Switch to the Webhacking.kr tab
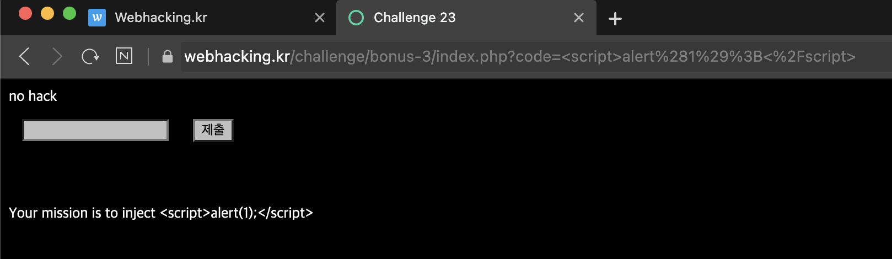Image resolution: width=892 pixels, height=259 pixels. [161, 18]
